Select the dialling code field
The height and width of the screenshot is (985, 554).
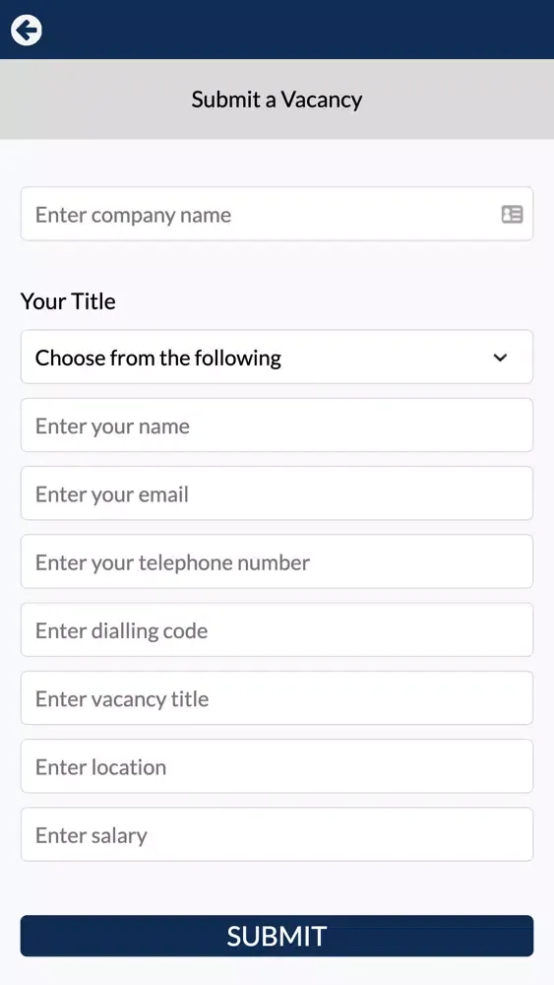(277, 630)
